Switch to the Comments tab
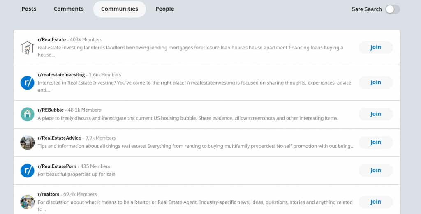This screenshot has width=421, height=214. pos(69,9)
